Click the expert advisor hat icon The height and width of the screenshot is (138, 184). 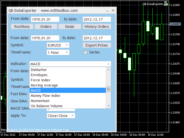(x=166, y=4)
